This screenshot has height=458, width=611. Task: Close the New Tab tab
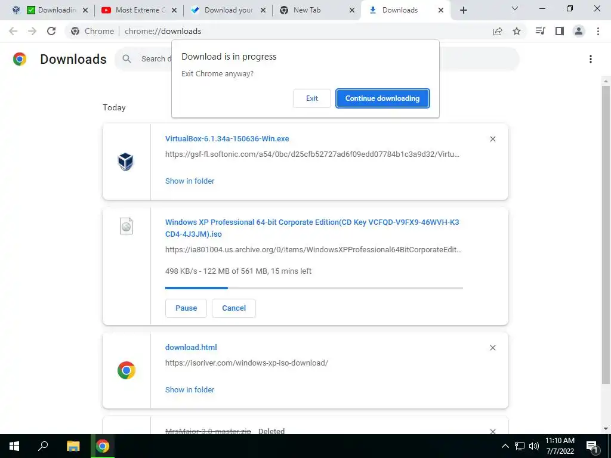click(352, 10)
